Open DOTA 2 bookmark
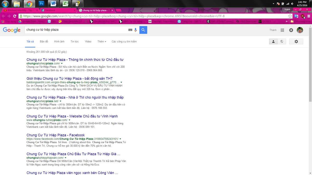 coord(265,22)
